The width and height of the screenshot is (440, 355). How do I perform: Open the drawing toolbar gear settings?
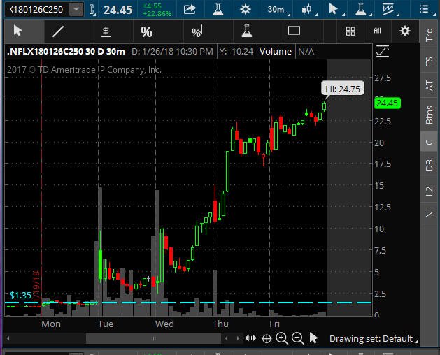404,31
